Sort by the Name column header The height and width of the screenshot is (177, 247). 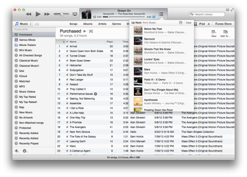click(x=87, y=42)
